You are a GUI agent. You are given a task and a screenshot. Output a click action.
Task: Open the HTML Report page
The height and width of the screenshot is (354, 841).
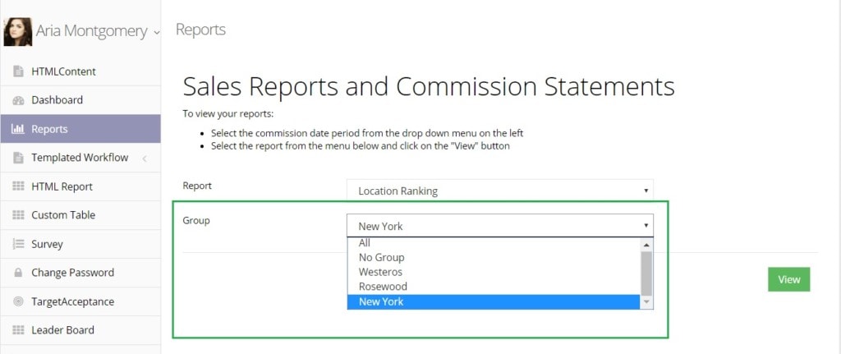point(80,186)
